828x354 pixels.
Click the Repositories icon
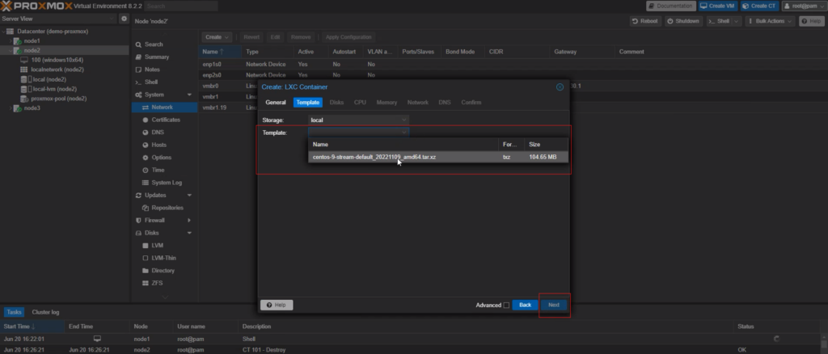[146, 208]
